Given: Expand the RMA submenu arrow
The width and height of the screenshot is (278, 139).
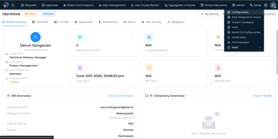Looking at the screenshot, I should [x=260, y=47].
